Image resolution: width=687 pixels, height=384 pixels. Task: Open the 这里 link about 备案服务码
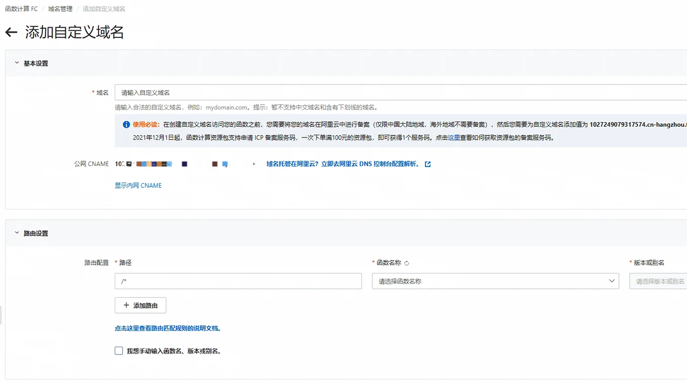[x=454, y=138]
